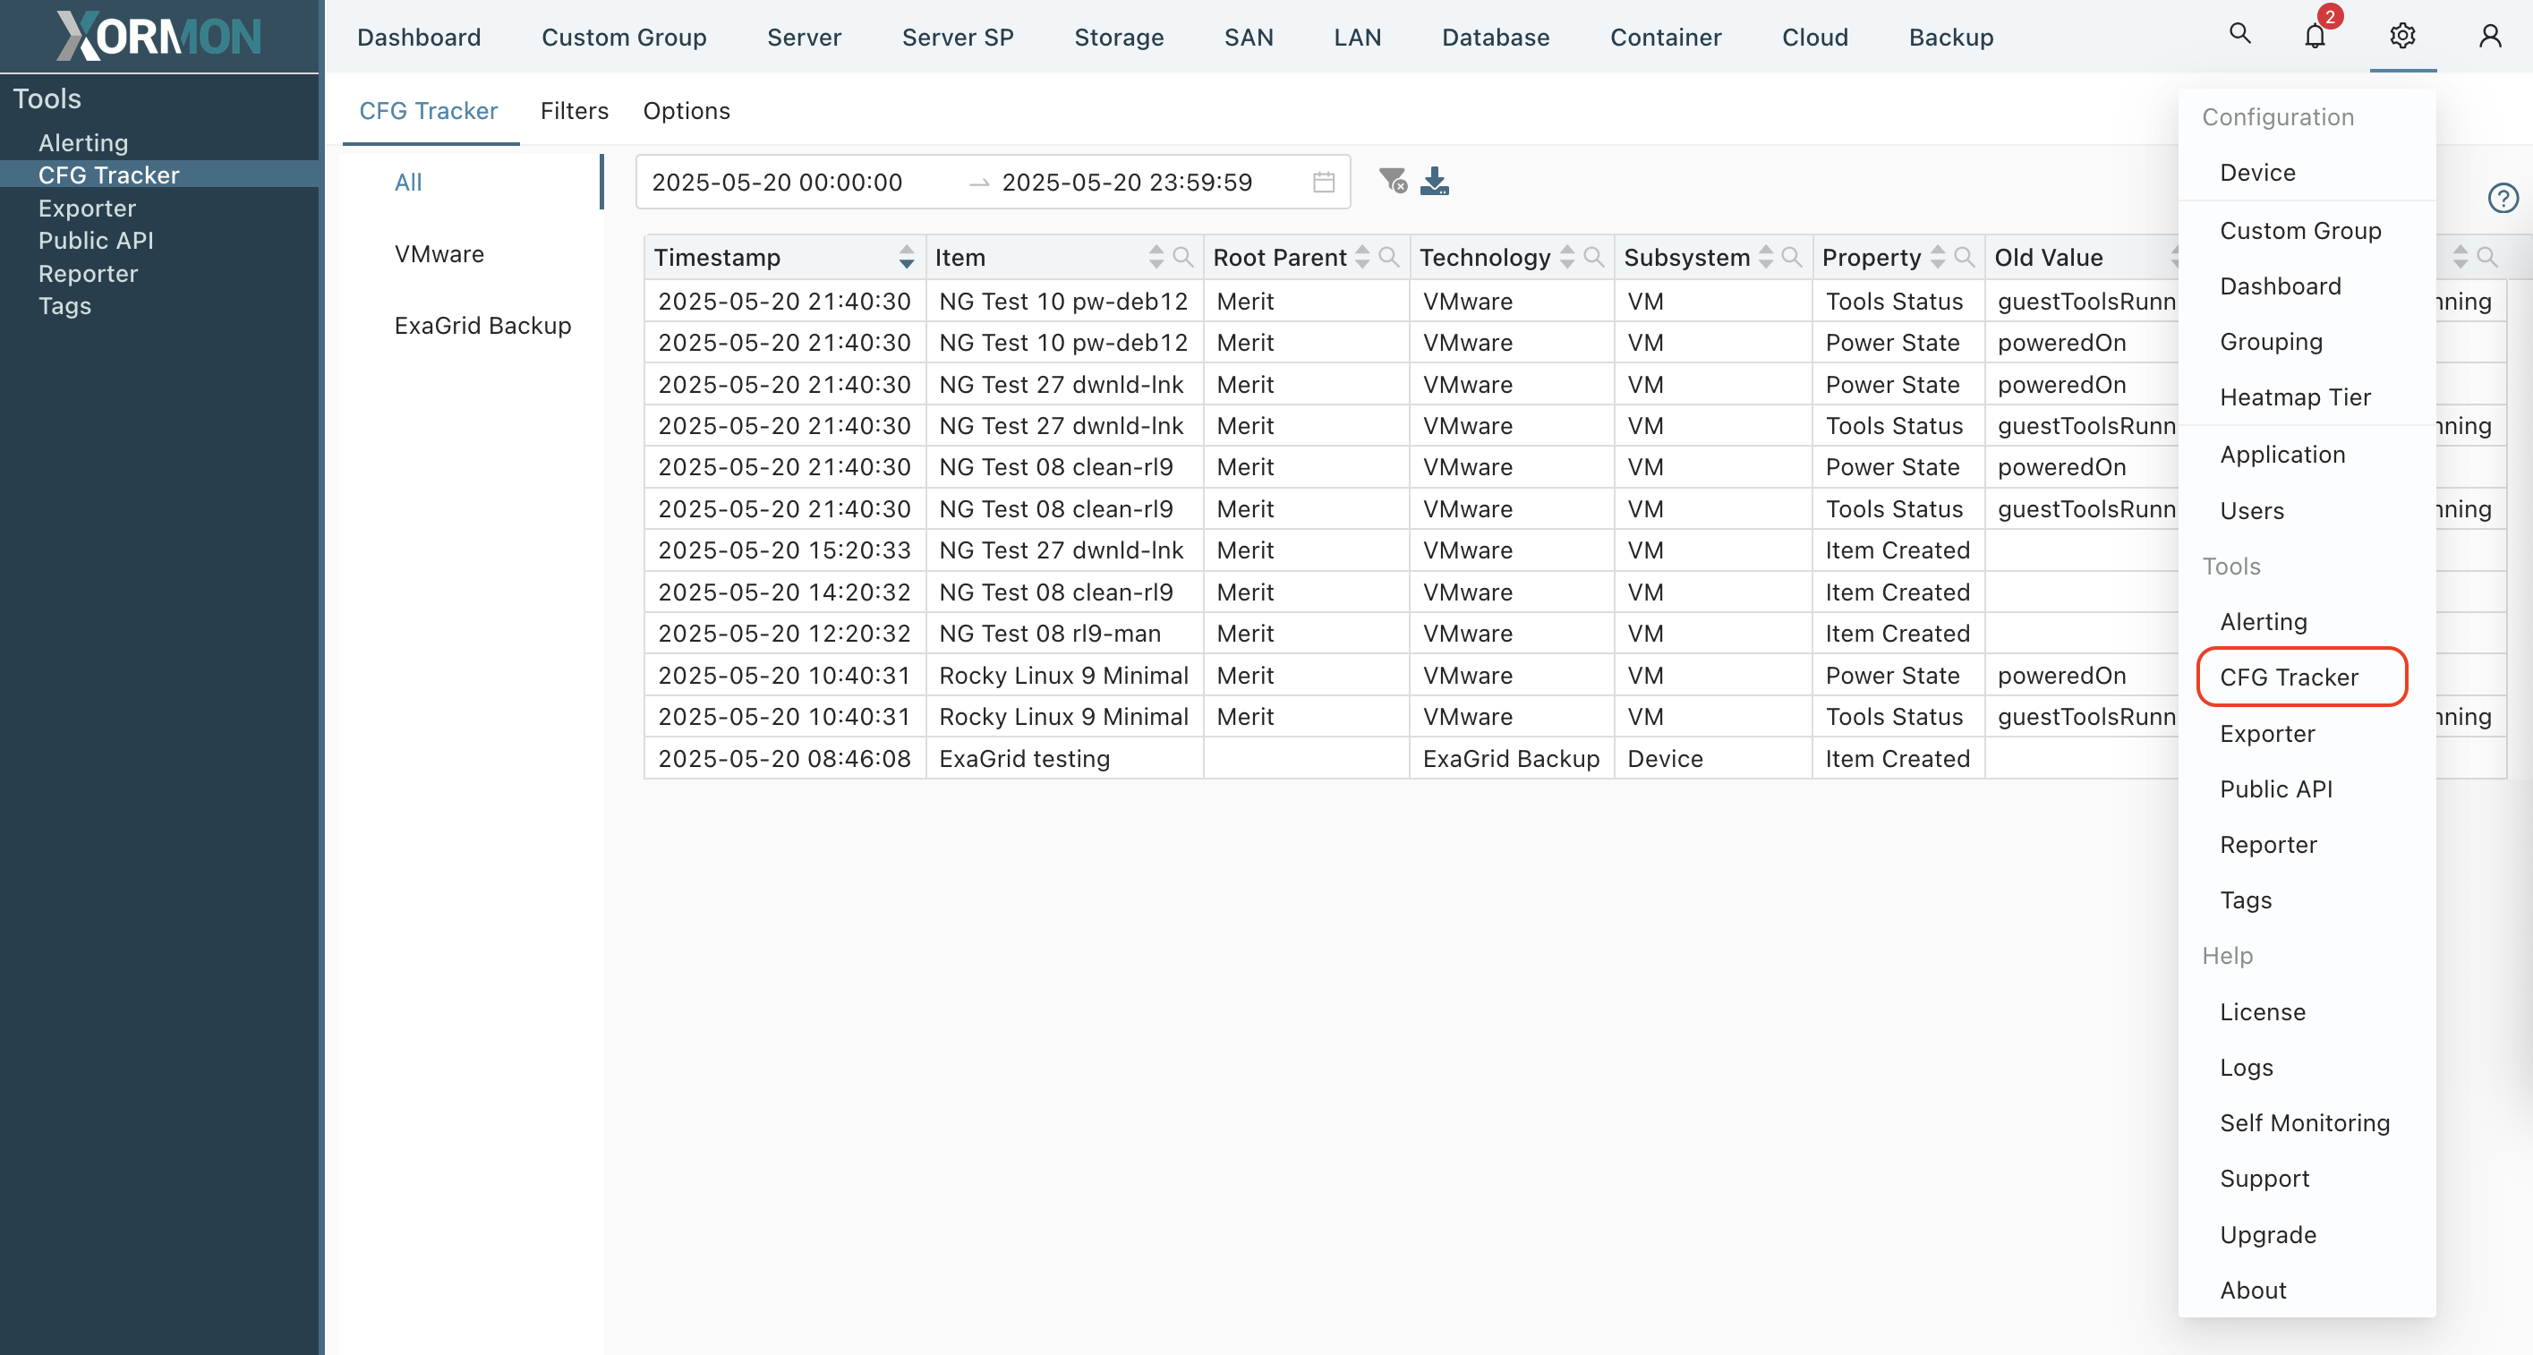Download table data with export icon
2533x1355 pixels.
(x=1435, y=181)
